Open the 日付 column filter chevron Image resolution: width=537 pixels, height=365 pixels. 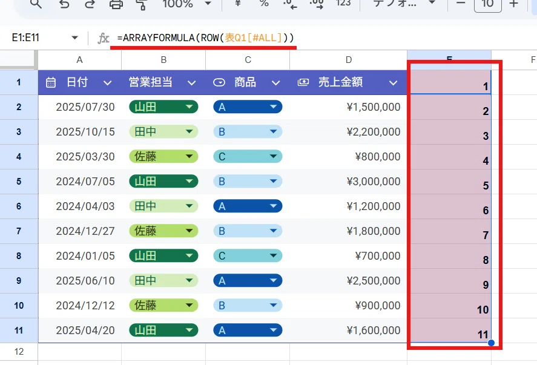click(x=108, y=83)
